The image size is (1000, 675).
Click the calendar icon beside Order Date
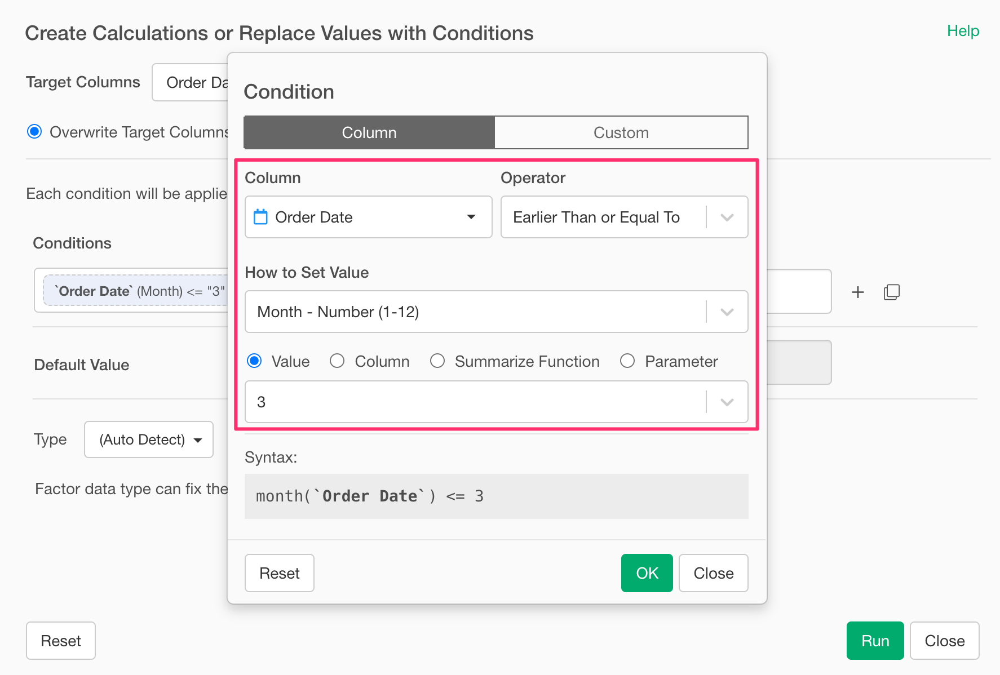(260, 217)
